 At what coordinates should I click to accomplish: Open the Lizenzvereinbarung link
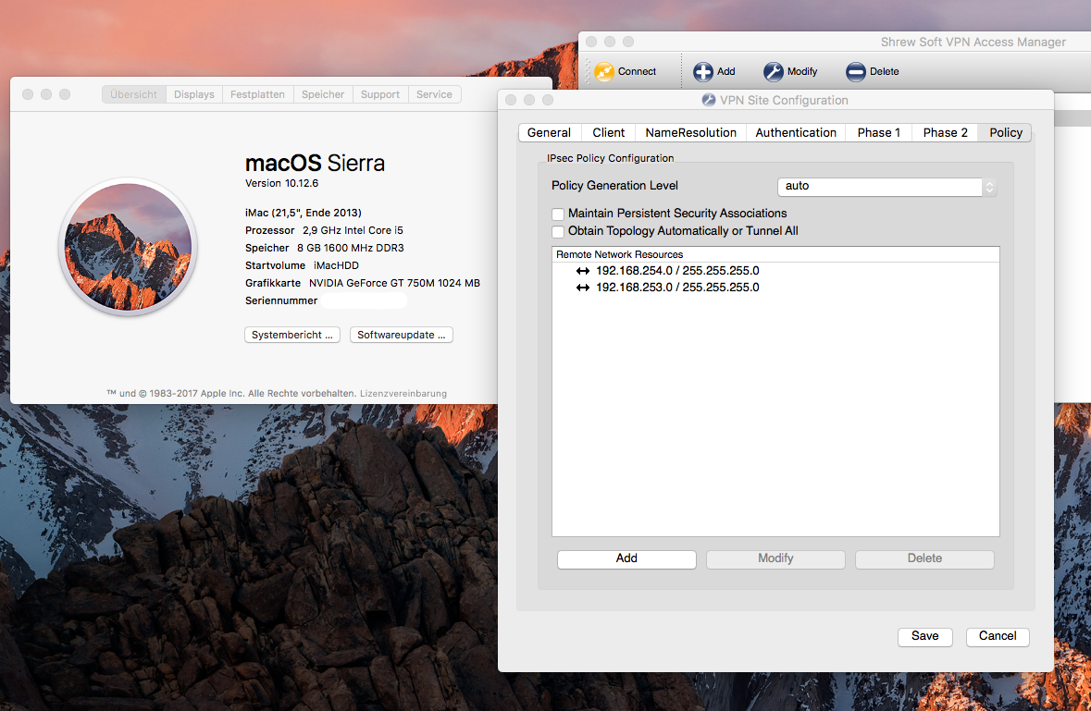[403, 393]
